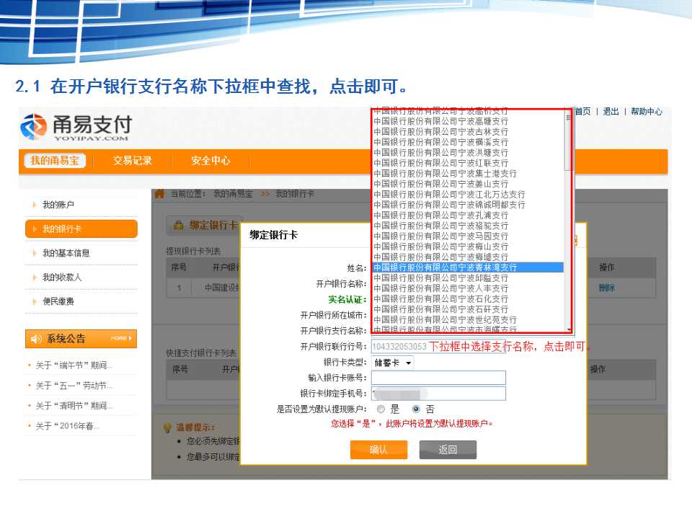Choose 宁波姜山支行 from the list
Viewport: 692px width, 519px height.
[468, 184]
